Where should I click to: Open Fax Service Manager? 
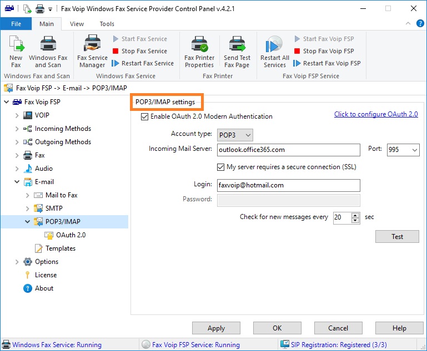92,52
